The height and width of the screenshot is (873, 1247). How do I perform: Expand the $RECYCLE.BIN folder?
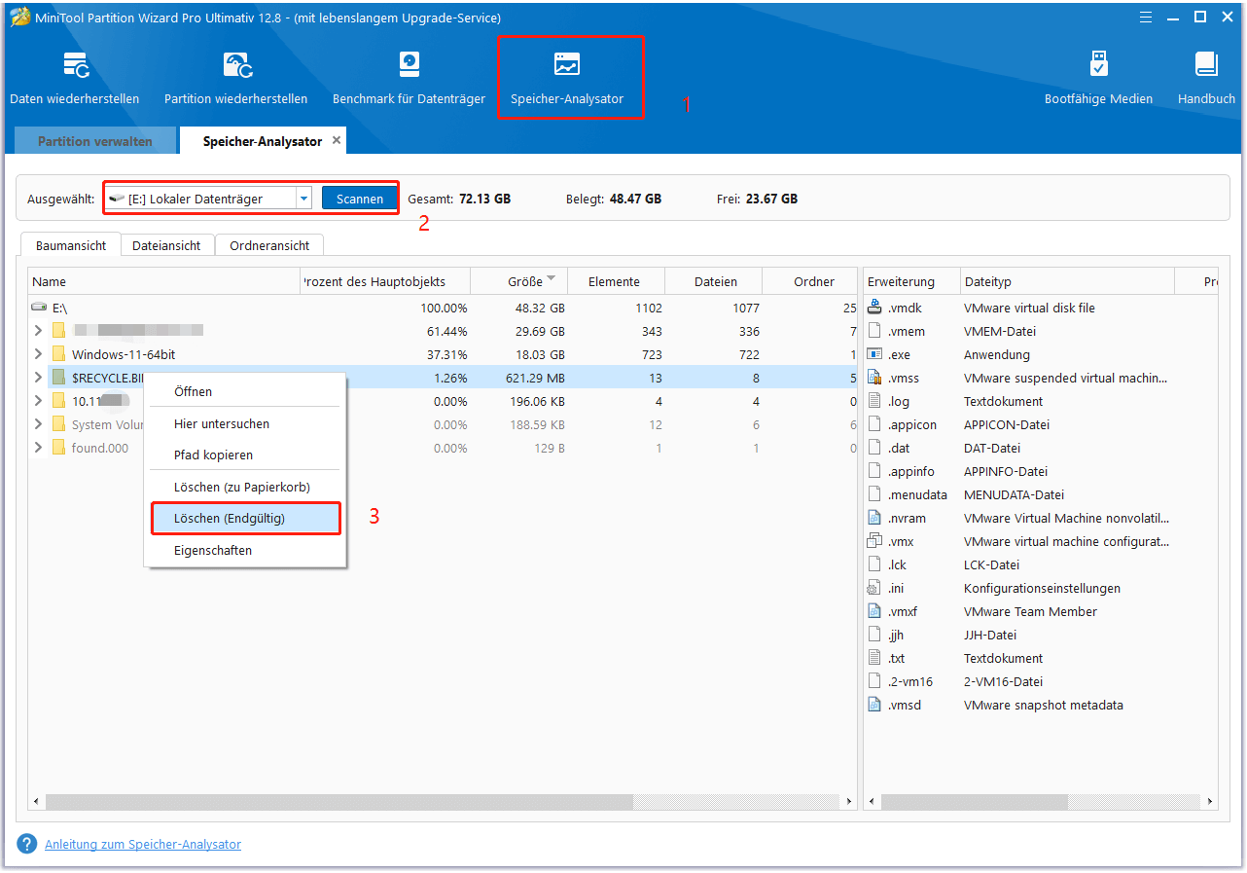[38, 378]
